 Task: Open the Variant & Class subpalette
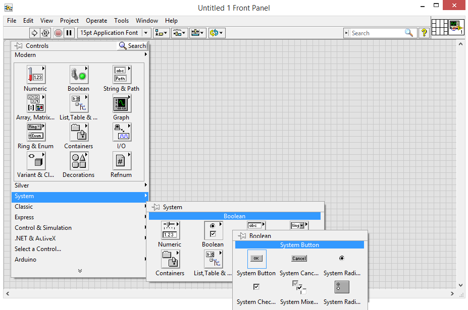click(x=36, y=161)
